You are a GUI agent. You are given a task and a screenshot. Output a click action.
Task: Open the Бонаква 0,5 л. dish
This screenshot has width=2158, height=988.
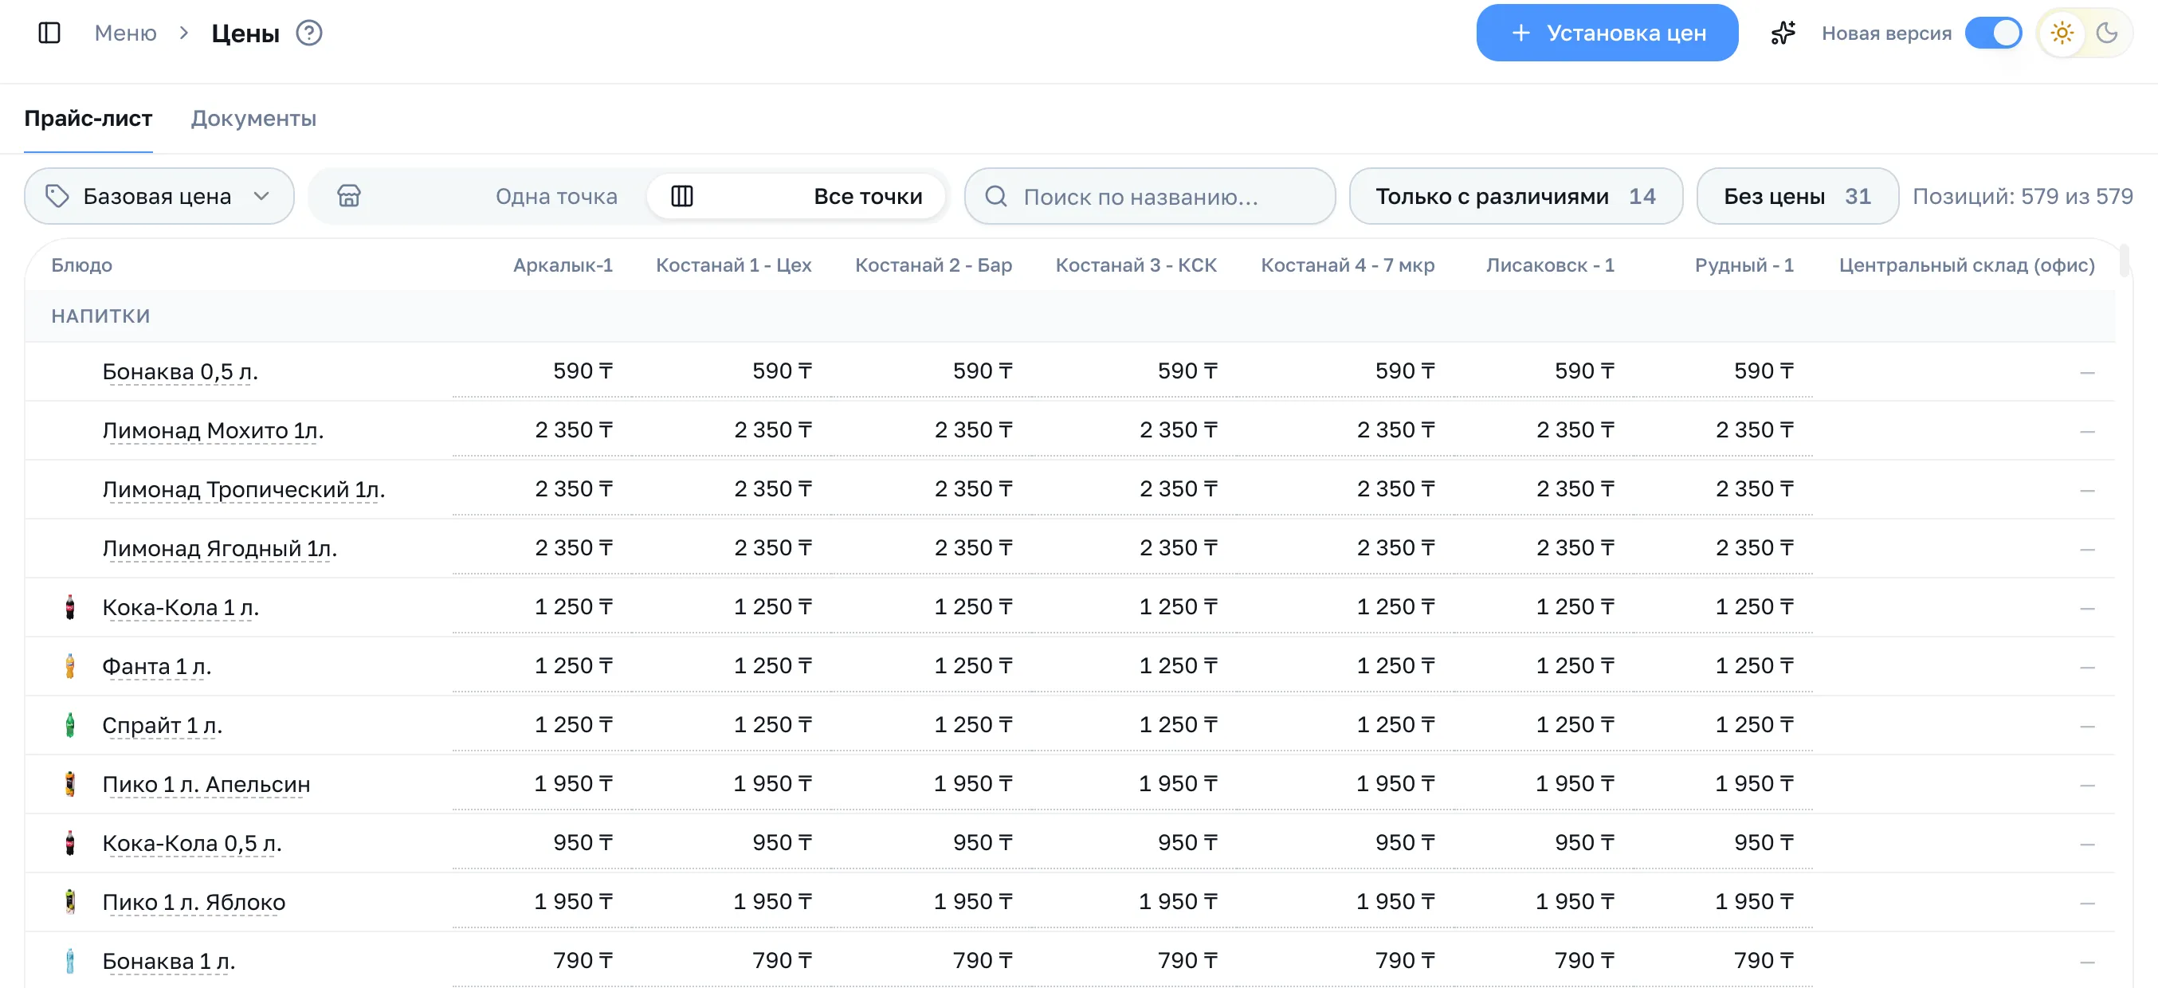pyautogui.click(x=180, y=371)
